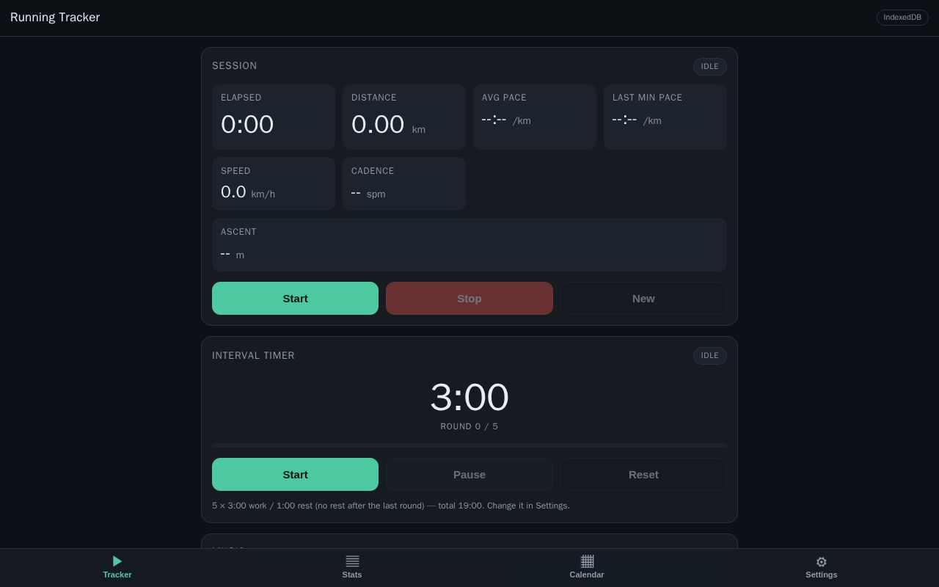The height and width of the screenshot is (587, 939).
Task: Click the New session button
Action: (643, 299)
